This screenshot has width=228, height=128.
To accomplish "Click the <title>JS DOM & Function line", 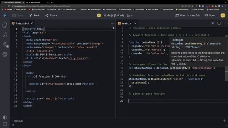I will tap(49, 54).
